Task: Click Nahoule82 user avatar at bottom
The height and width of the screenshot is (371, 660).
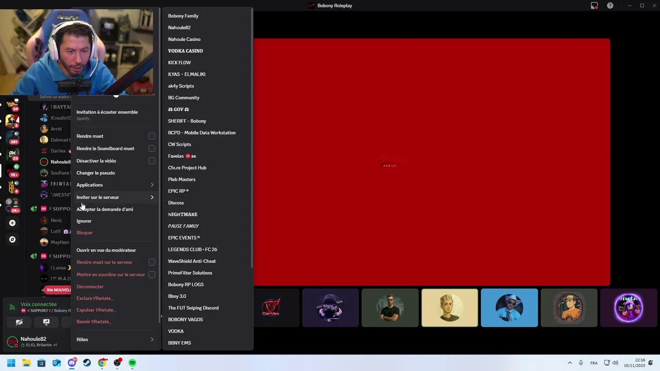Action: pos(12,342)
